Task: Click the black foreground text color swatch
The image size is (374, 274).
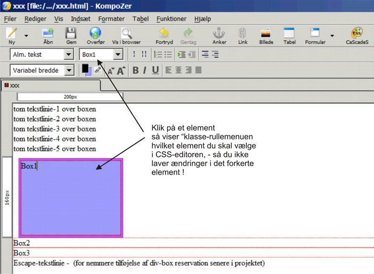Action: pyautogui.click(x=86, y=68)
